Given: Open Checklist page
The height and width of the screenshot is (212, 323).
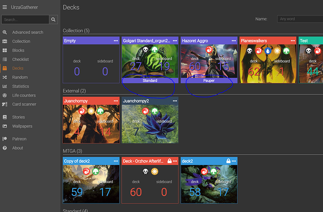Looking at the screenshot, I should tap(21, 60).
